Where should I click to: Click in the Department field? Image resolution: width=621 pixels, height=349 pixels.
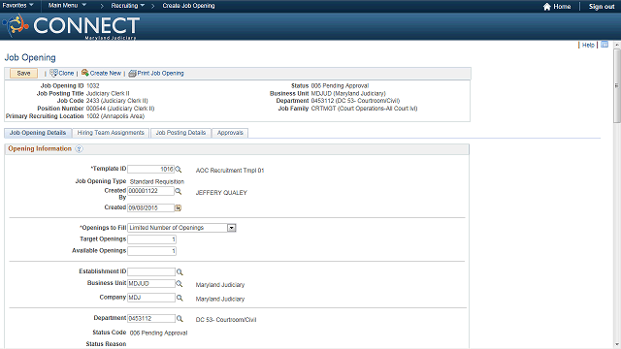[x=151, y=319]
